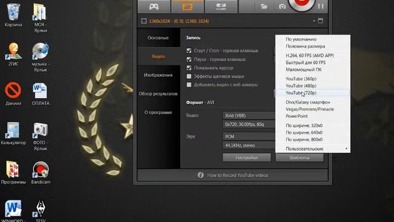Select Vegas/Premiere/Pinnacle preset
The image size is (394, 222).
tap(313, 109)
